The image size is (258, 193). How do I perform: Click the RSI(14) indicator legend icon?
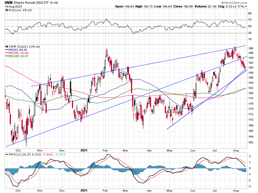(x=6, y=10)
